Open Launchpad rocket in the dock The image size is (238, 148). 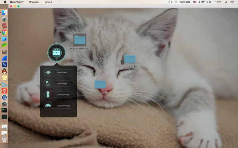coord(4,19)
